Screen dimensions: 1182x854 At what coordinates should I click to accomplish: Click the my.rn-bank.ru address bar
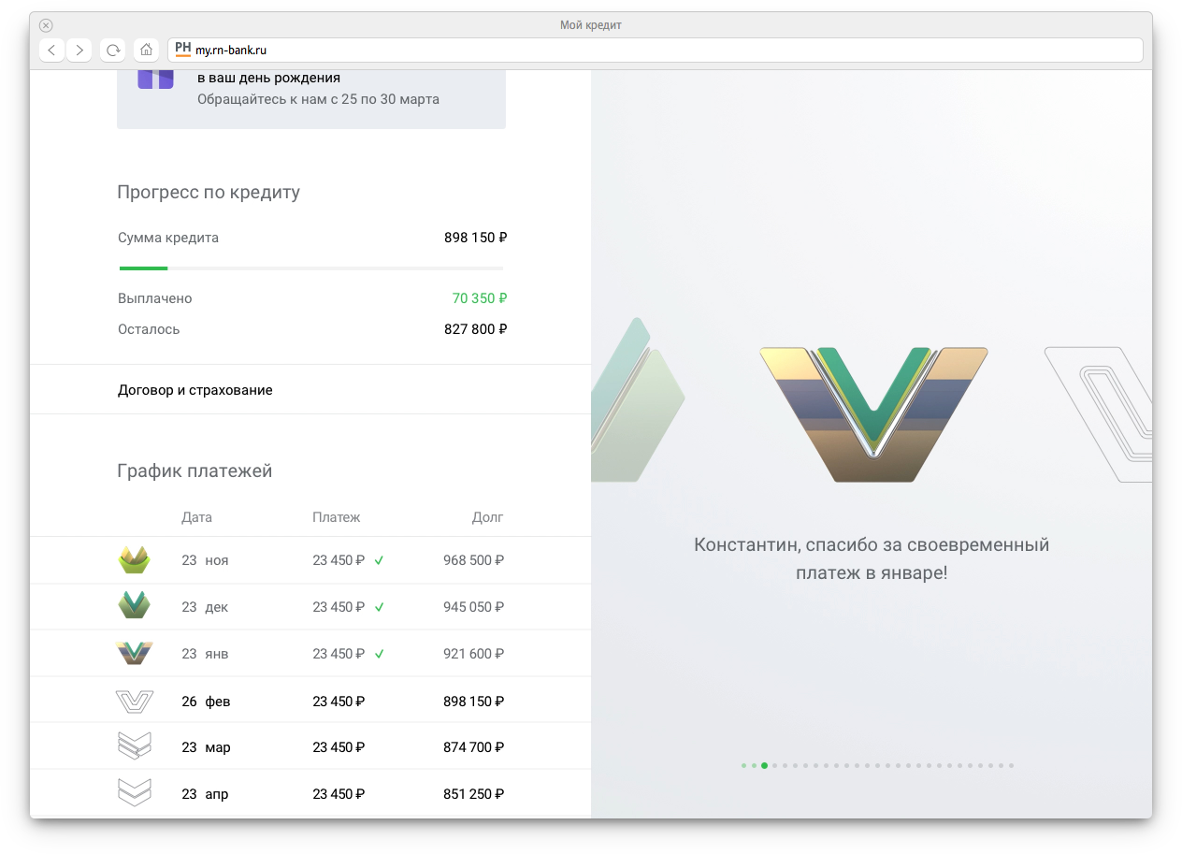655,50
